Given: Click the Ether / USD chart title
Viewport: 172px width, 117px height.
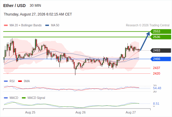Looking at the screenshot, I should click(x=14, y=6).
